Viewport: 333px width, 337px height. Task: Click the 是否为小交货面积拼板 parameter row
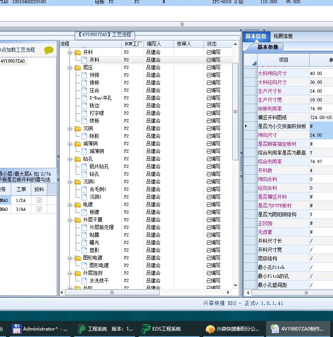[289, 126]
